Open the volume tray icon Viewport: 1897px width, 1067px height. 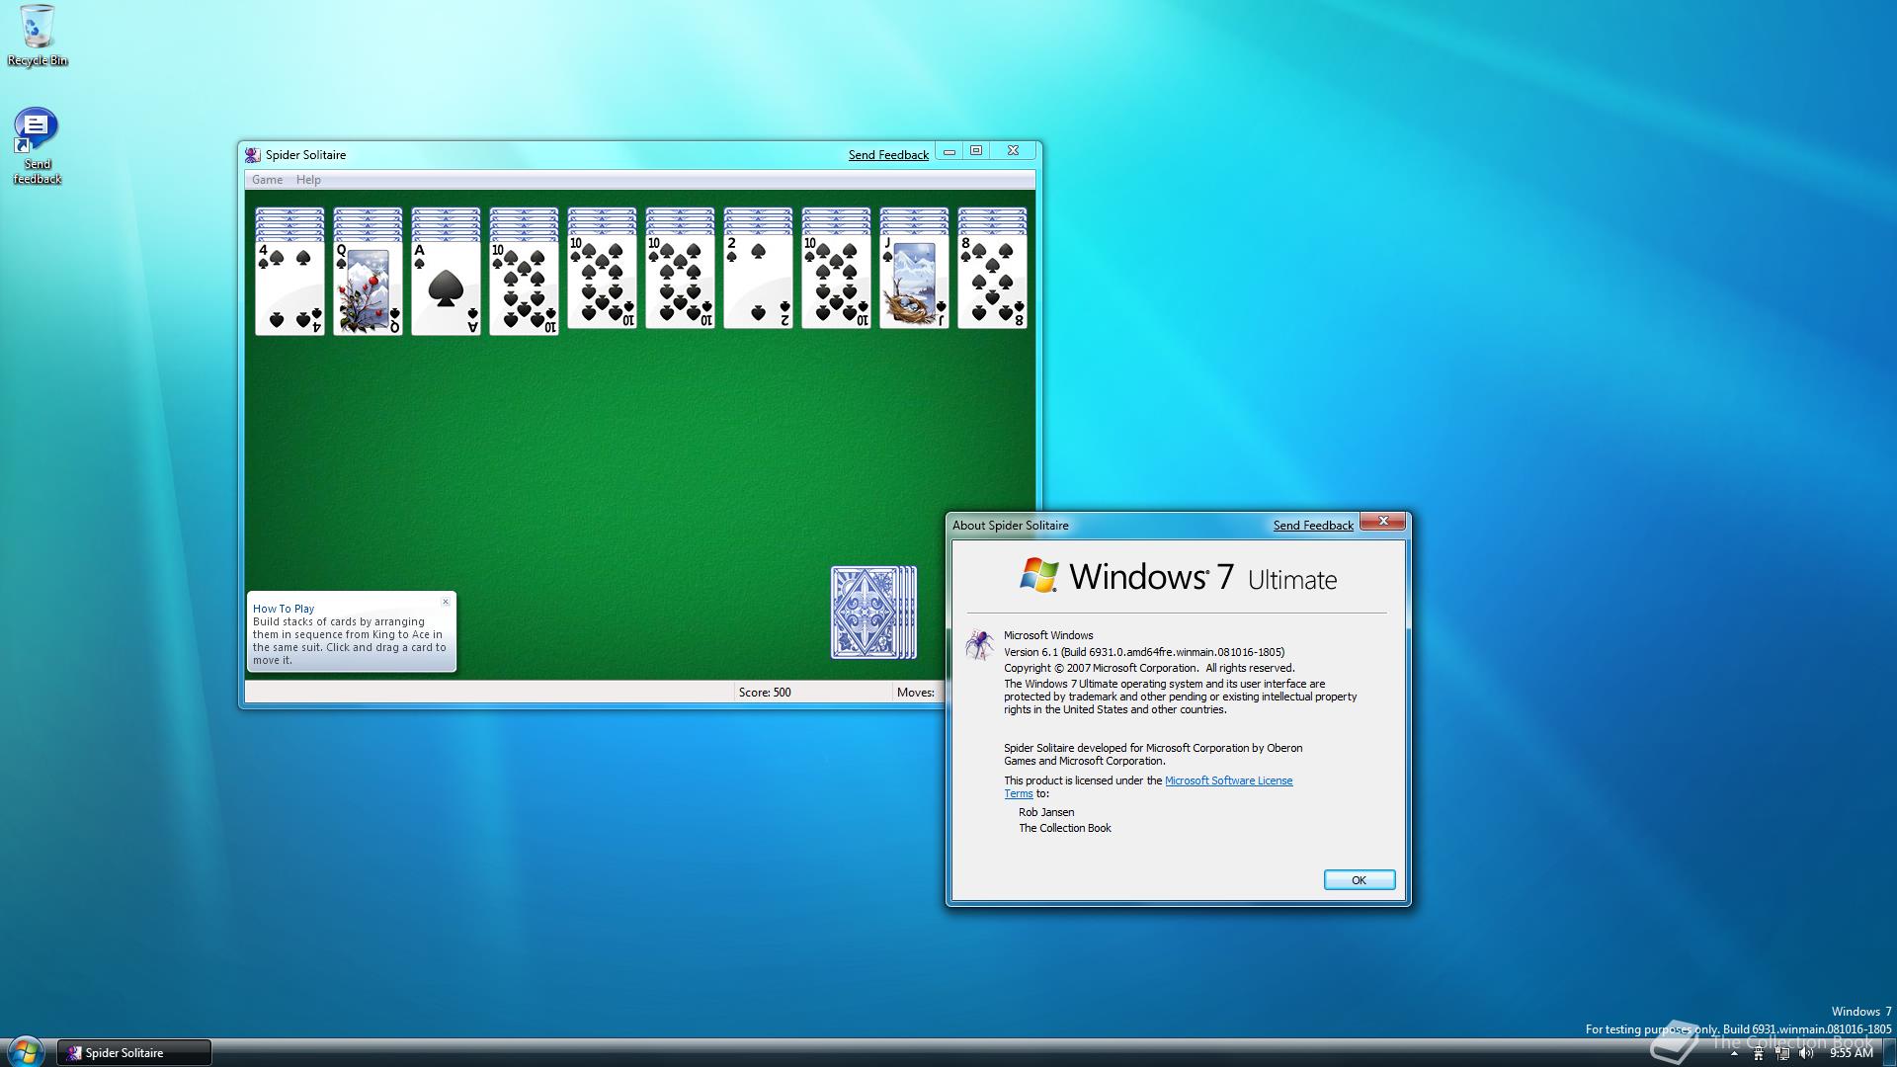coord(1806,1053)
